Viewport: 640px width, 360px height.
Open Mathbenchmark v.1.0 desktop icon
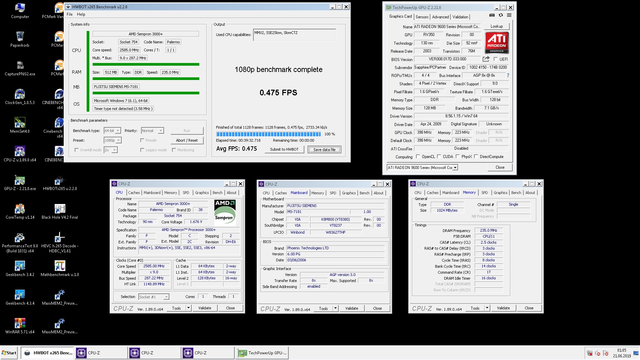point(60,269)
